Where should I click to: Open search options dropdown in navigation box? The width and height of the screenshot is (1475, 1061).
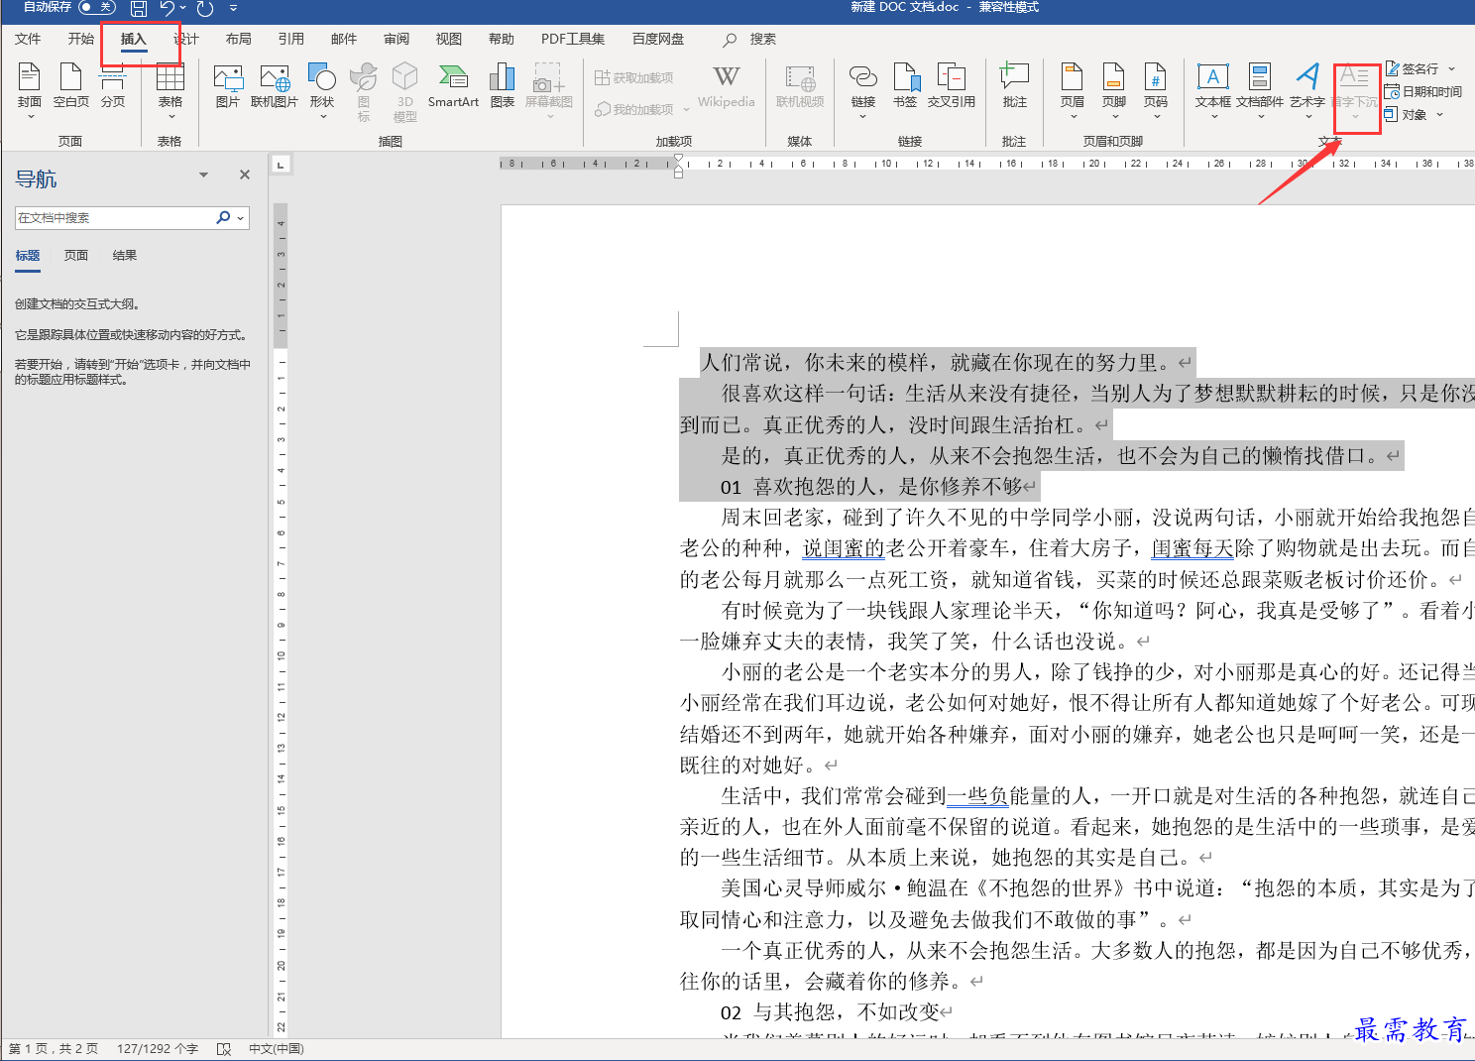[x=241, y=218]
